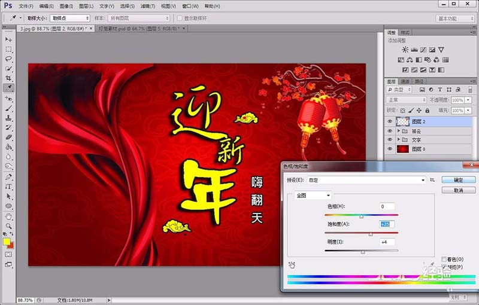Click the Brightness/Contrast adjustment sun icon

tap(405, 50)
